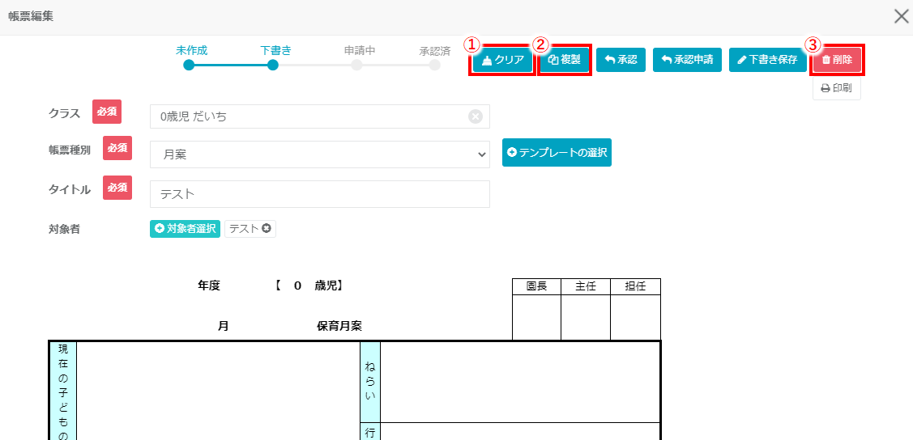The height and width of the screenshot is (440, 913).
Task: Print the form using 印刷 button
Action: tap(836, 88)
